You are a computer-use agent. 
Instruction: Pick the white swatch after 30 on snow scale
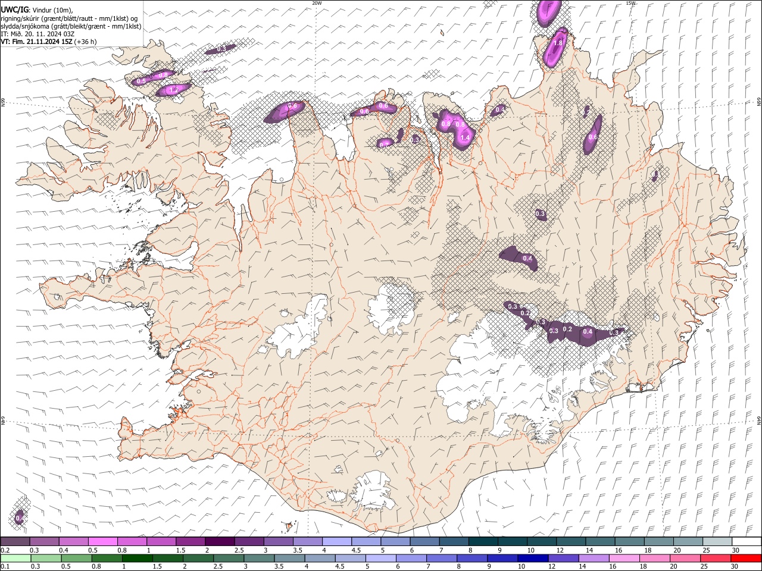(747, 541)
